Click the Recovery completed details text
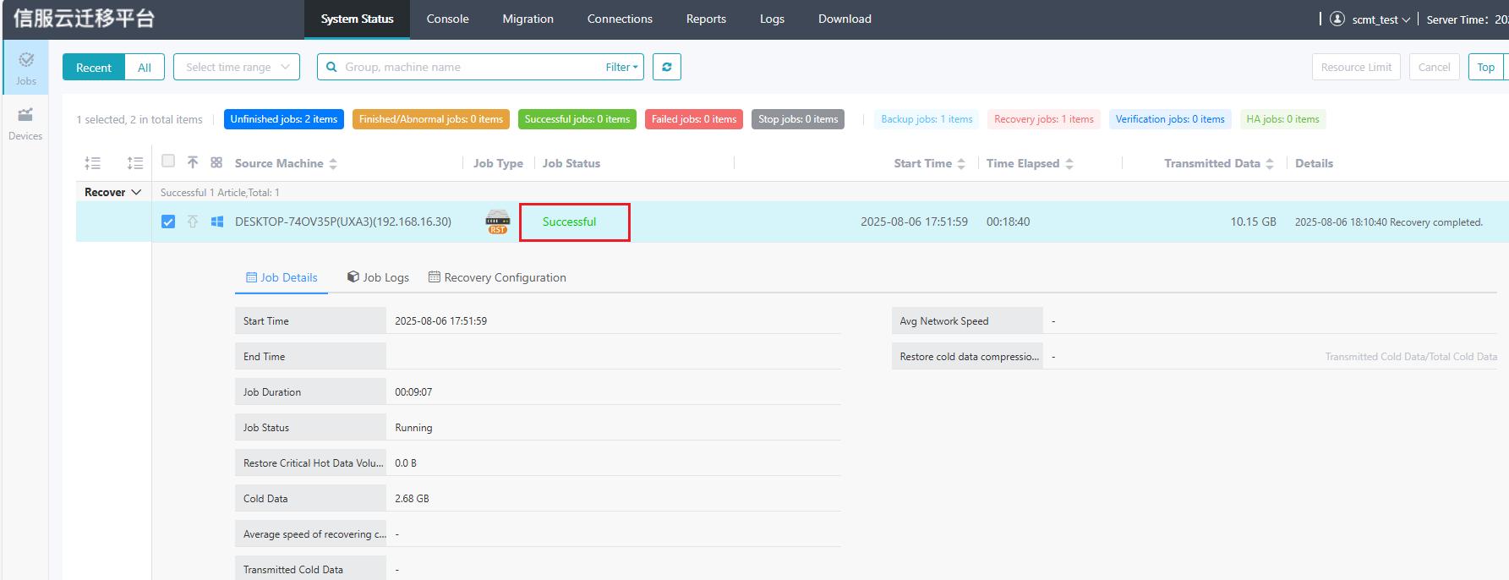 [x=1389, y=222]
